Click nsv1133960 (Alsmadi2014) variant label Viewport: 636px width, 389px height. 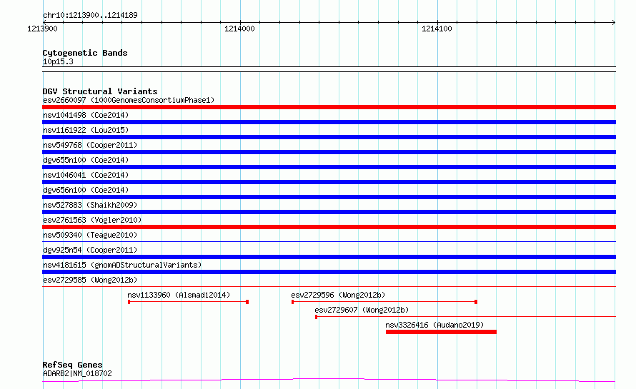(x=179, y=295)
